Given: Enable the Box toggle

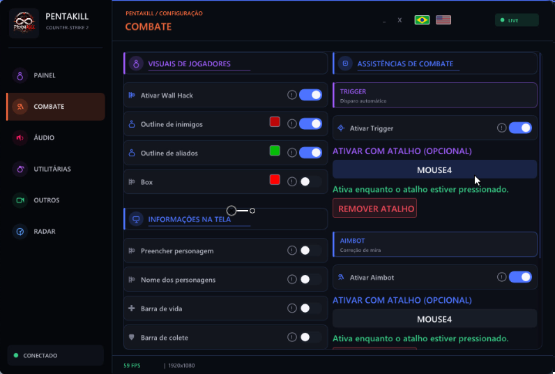Looking at the screenshot, I should pyautogui.click(x=310, y=181).
